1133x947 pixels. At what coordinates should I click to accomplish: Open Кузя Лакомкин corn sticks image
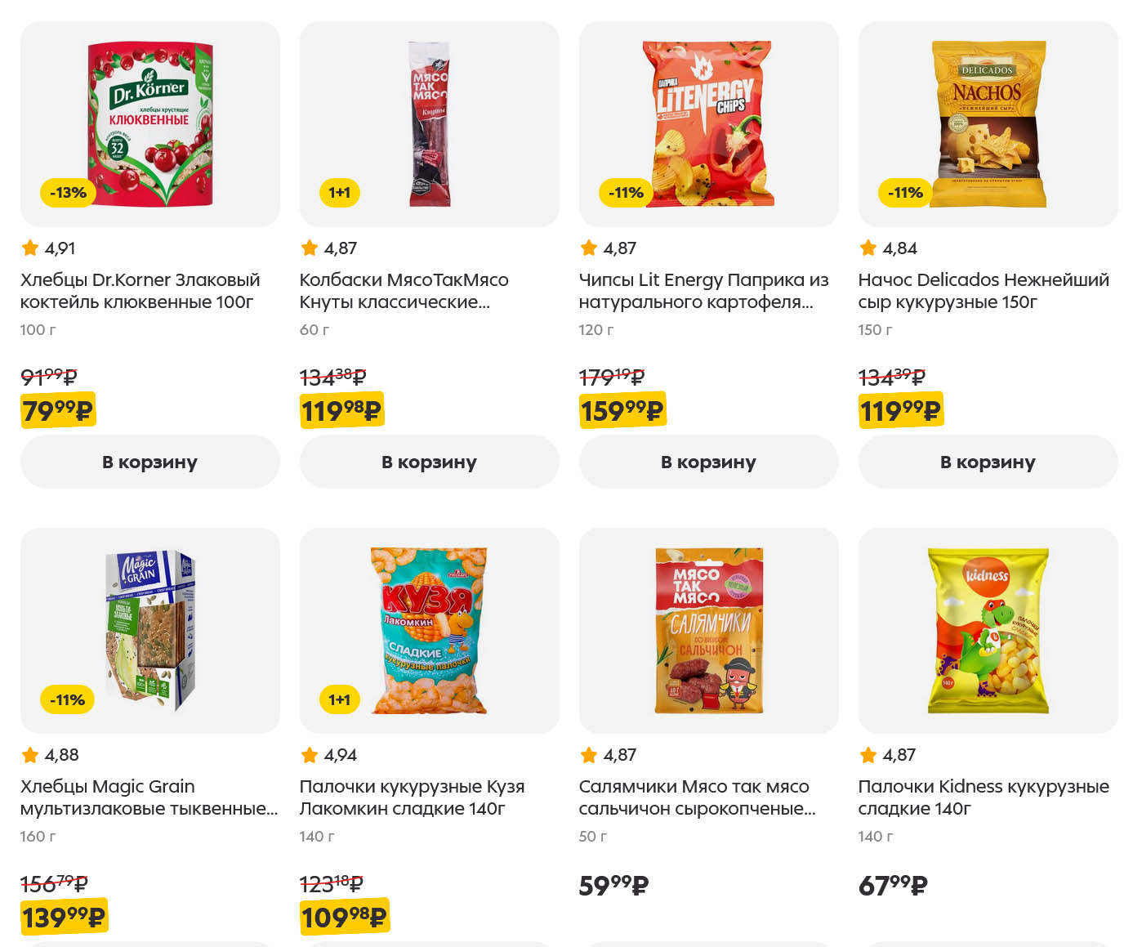[430, 630]
